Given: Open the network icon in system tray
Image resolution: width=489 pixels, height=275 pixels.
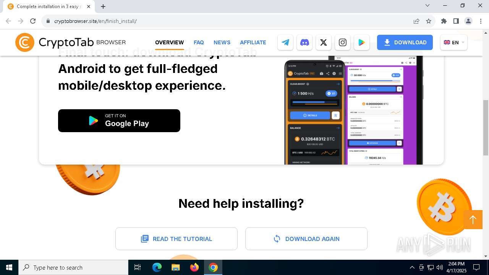Looking at the screenshot, I should pos(431,267).
